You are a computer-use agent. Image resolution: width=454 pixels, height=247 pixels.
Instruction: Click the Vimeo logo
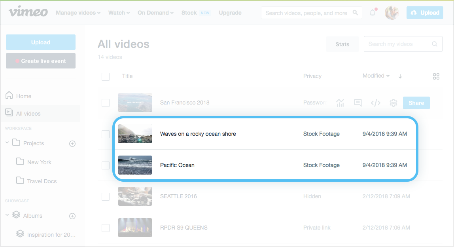(x=28, y=12)
